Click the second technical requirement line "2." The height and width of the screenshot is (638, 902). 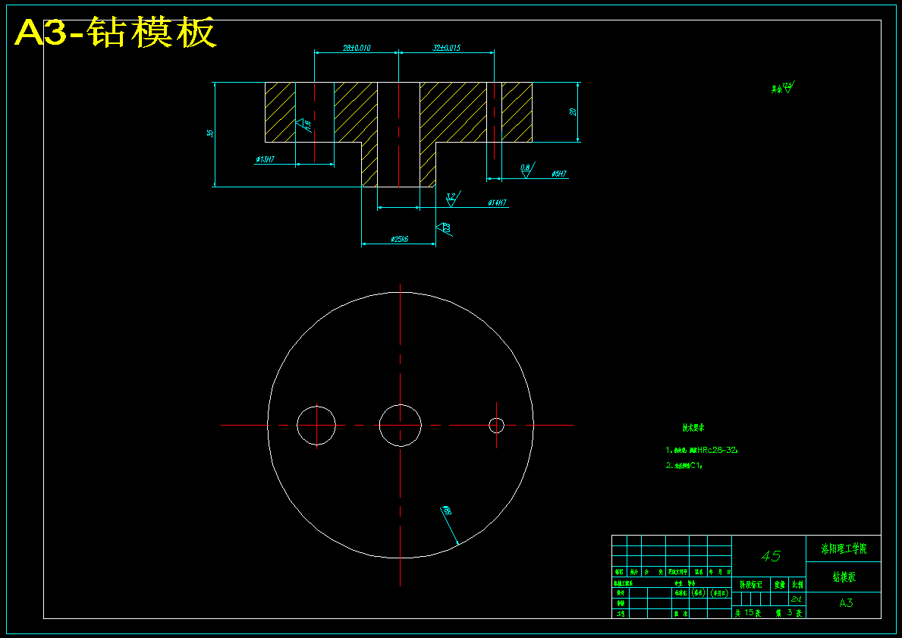coord(684,465)
